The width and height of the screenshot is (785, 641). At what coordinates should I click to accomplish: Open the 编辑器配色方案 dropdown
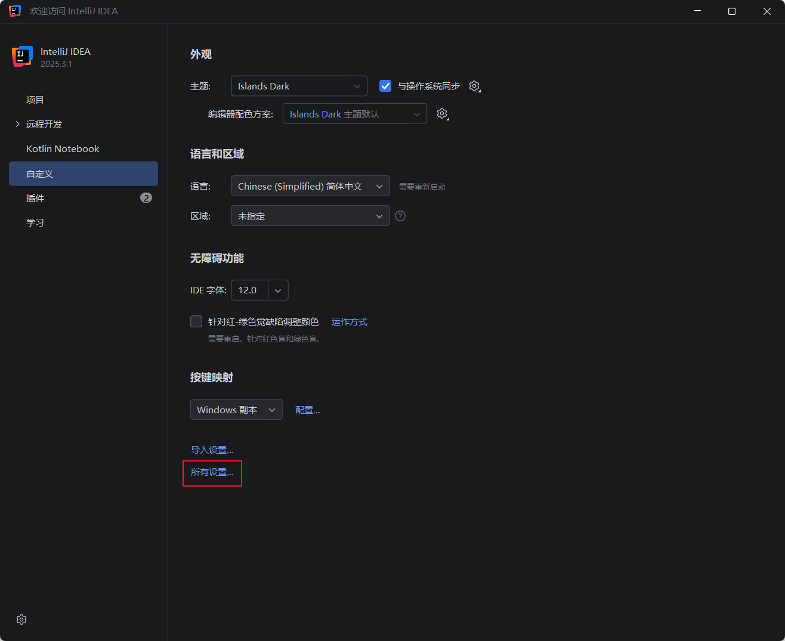355,114
